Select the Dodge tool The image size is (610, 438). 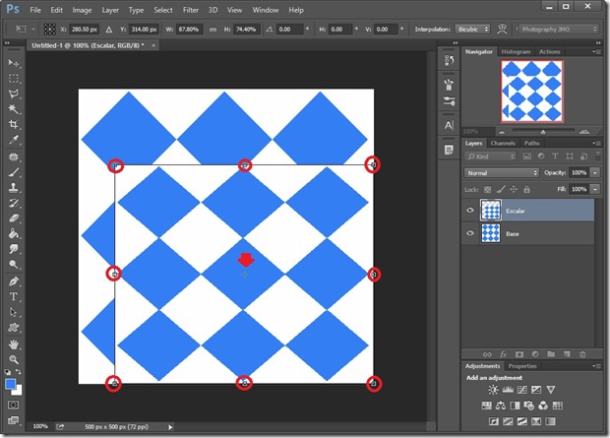coord(13,265)
